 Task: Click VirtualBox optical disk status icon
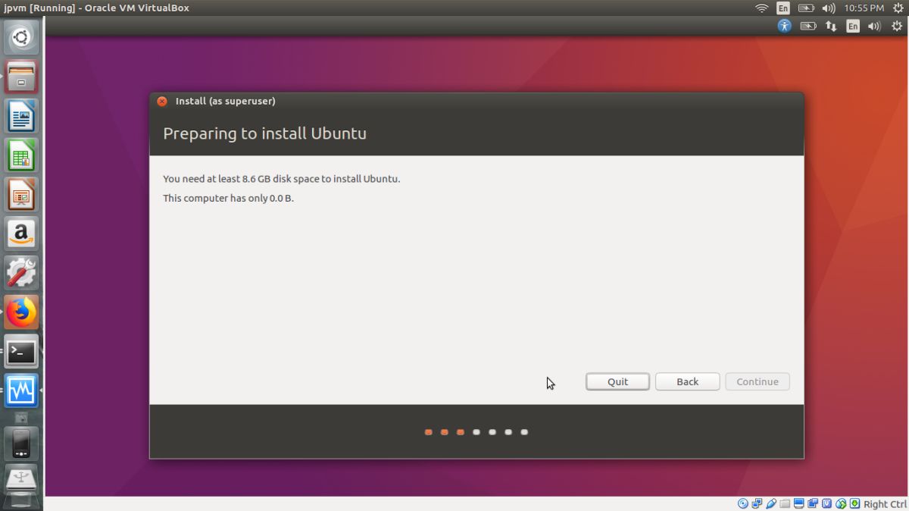coord(743,503)
